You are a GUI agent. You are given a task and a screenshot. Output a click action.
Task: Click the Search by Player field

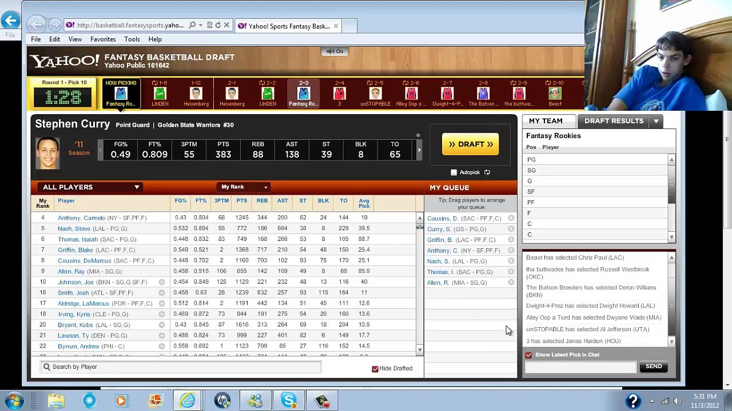tap(181, 367)
